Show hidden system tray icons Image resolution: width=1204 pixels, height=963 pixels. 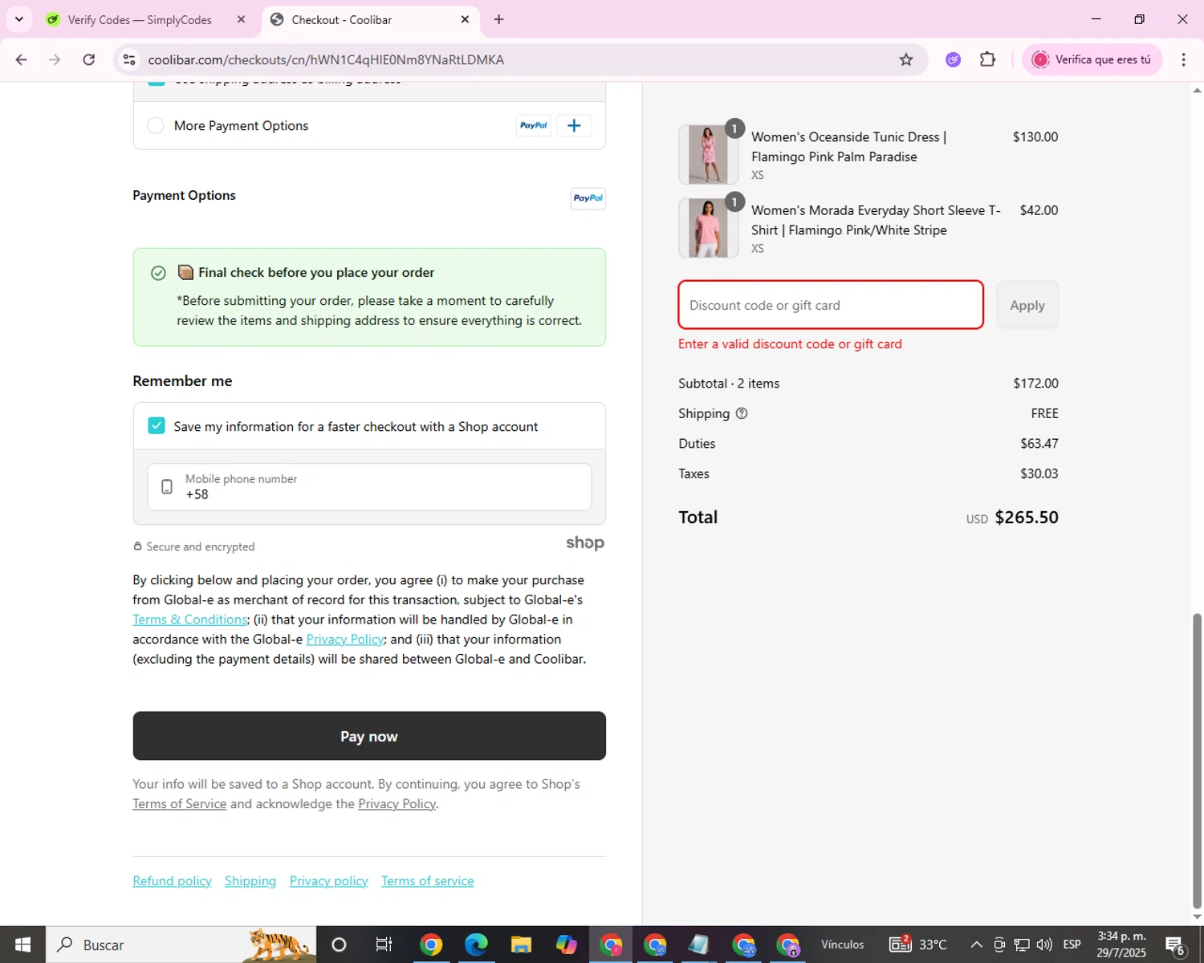tap(976, 945)
